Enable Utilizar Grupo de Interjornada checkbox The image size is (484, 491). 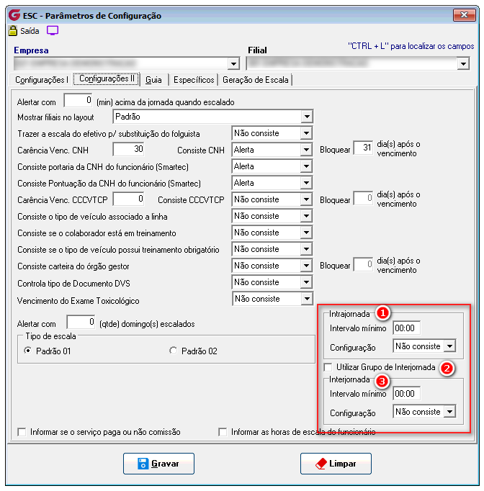click(x=328, y=367)
